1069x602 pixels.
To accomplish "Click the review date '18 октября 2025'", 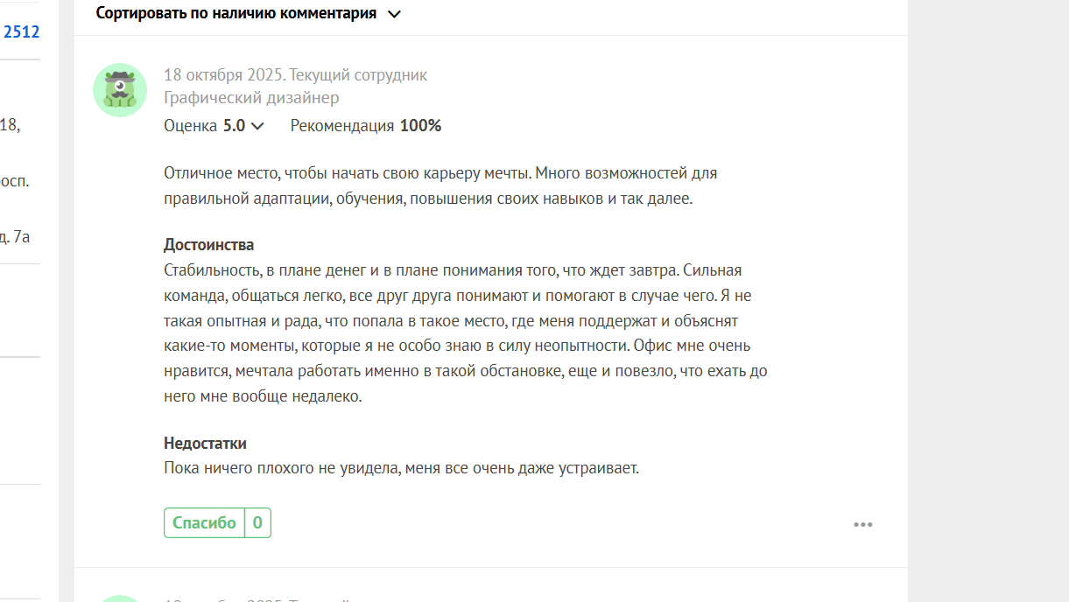I will click(224, 75).
